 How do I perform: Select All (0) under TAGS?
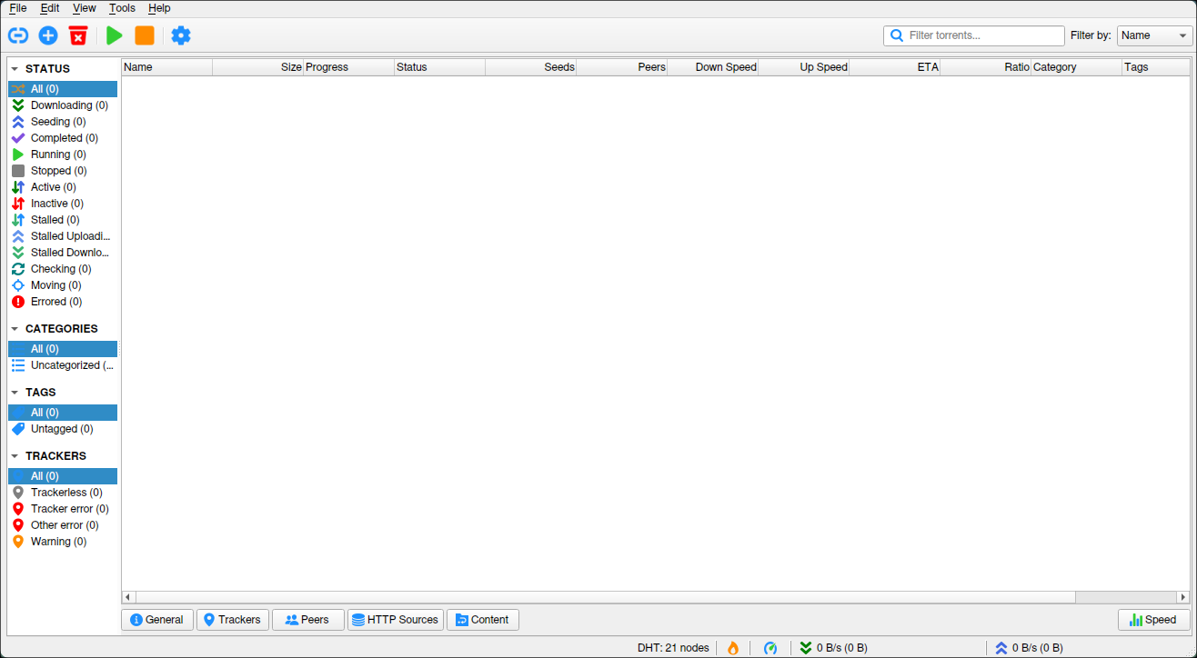[63, 413]
